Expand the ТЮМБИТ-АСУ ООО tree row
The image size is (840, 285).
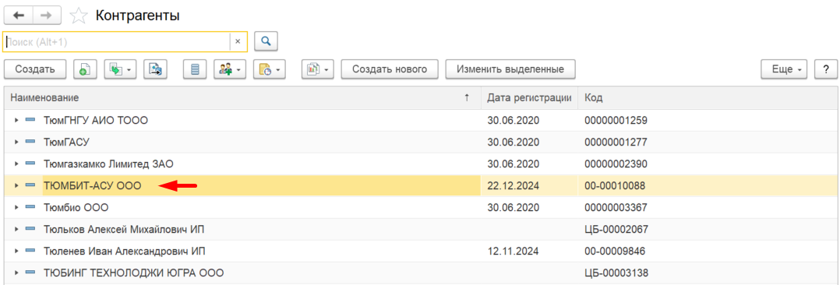pos(16,185)
